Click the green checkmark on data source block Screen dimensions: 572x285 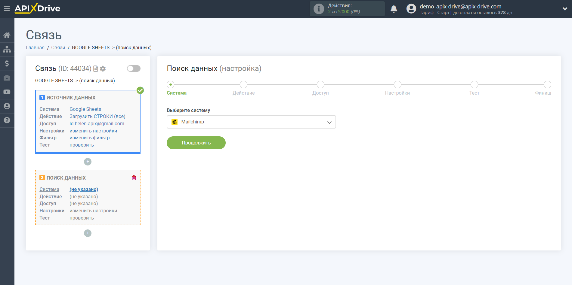pyautogui.click(x=140, y=90)
